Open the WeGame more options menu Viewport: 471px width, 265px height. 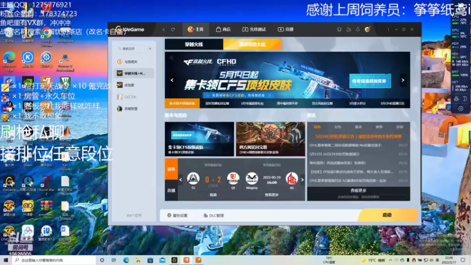tap(388, 29)
